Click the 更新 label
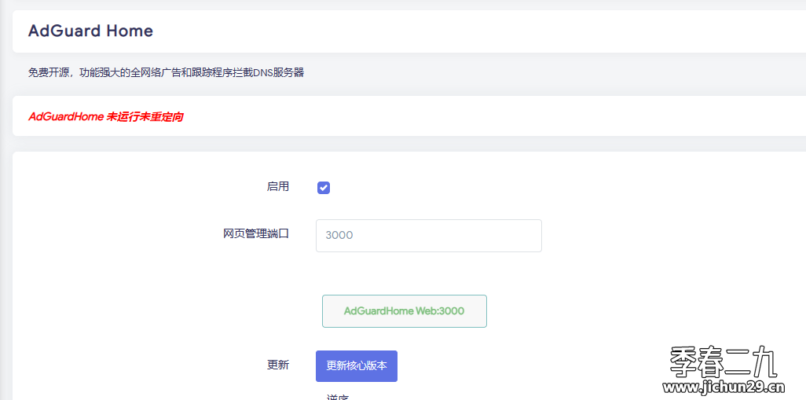806x400 pixels. tap(277, 365)
